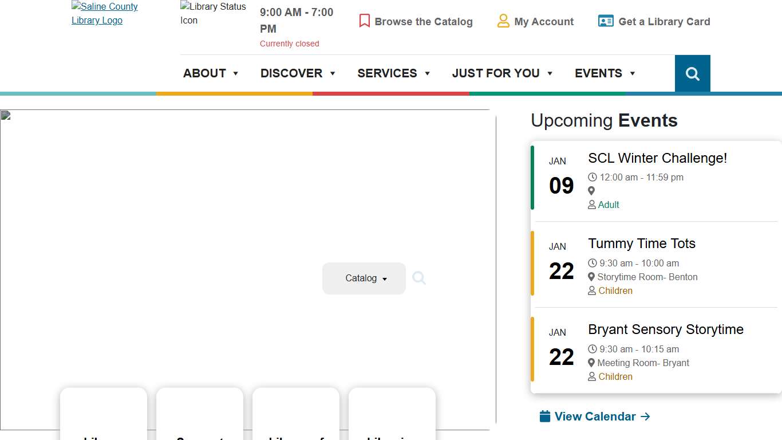The width and height of the screenshot is (782, 440).
Task: Click the calendar icon next to View Calendar
Action: click(545, 417)
